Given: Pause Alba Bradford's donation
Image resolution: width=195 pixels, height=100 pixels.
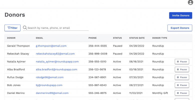Looking at the screenshot, I should [x=182, y=69].
